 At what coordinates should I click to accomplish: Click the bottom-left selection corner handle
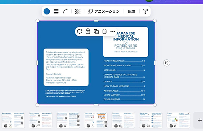click(37, 105)
